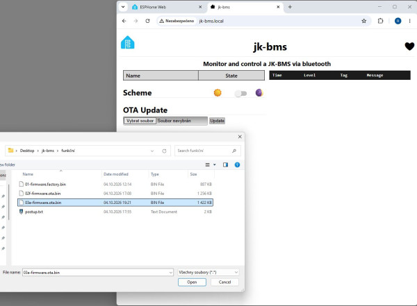The height and width of the screenshot is (306, 417).
Task: Click the size 1 422 KB cell
Action: point(204,203)
